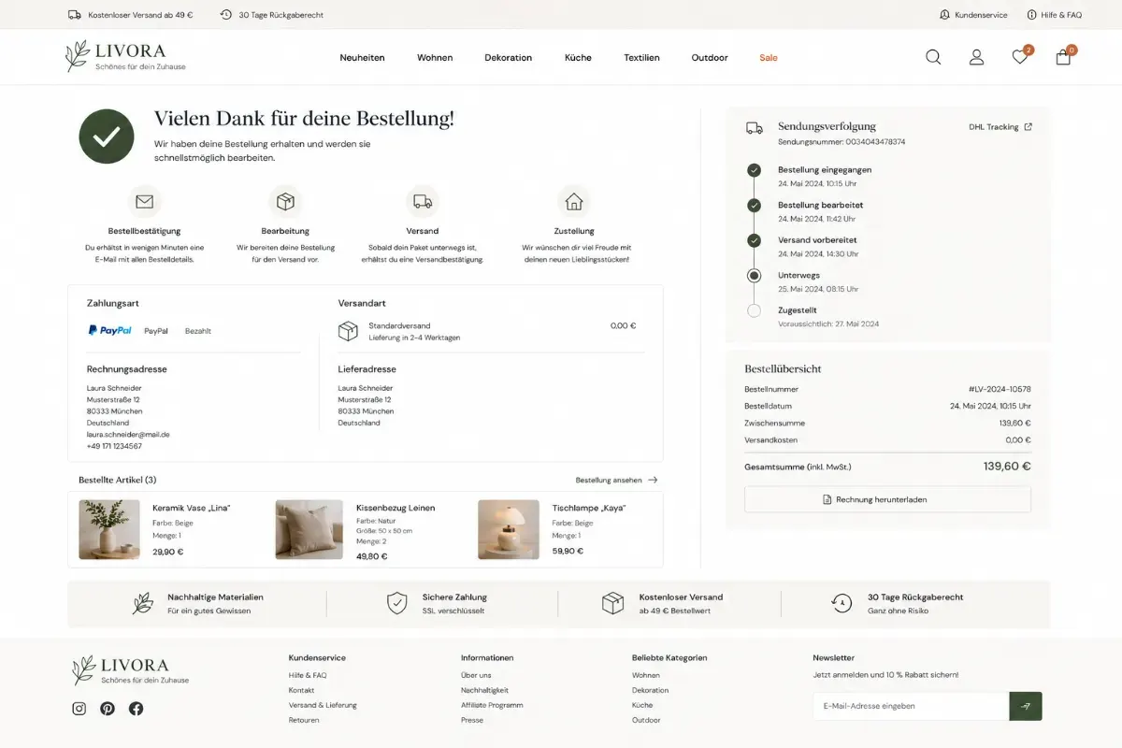This screenshot has width=1122, height=748.
Task: Click the large green order success checkmark
Action: (107, 137)
